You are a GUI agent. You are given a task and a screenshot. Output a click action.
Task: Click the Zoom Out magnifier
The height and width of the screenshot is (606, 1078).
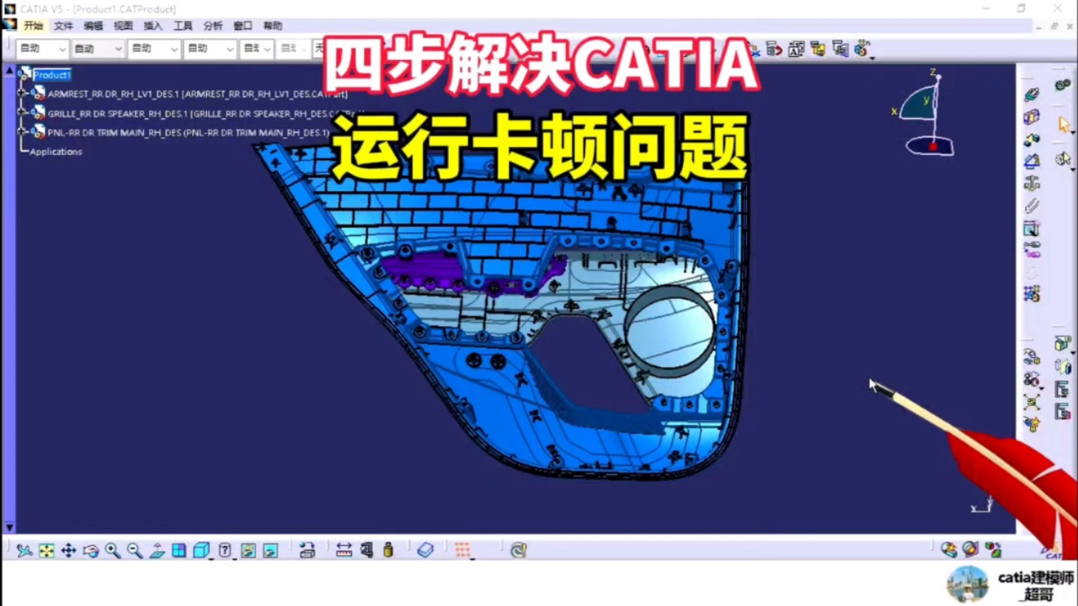pyautogui.click(x=134, y=551)
